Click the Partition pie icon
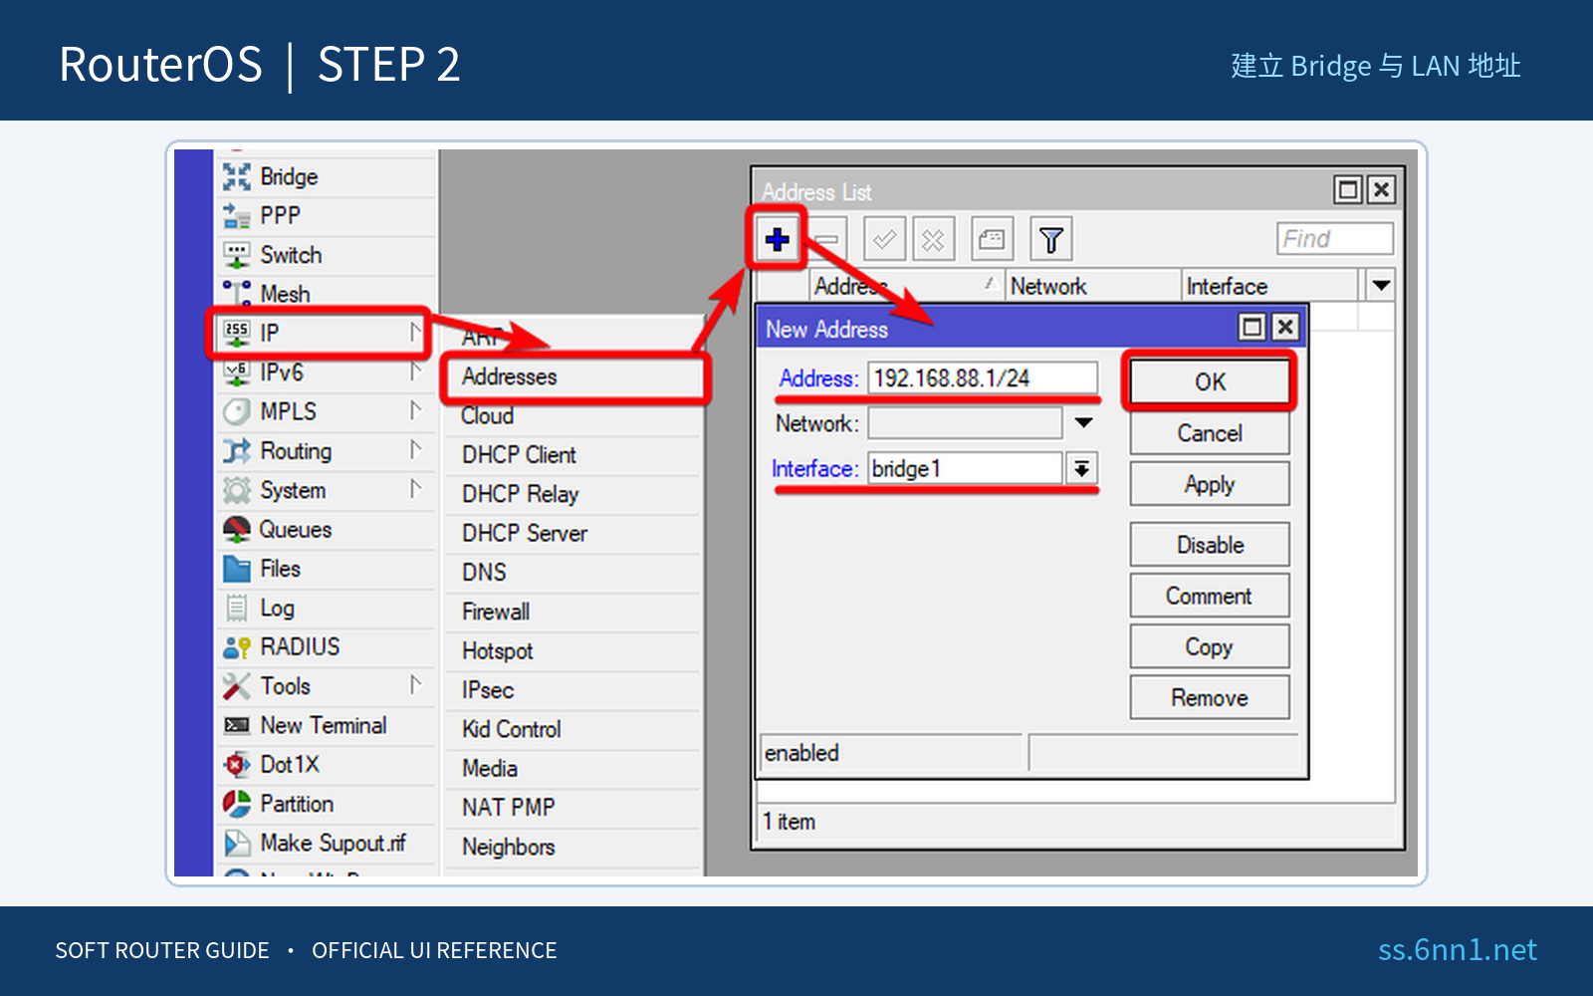The width and height of the screenshot is (1593, 996). (237, 804)
